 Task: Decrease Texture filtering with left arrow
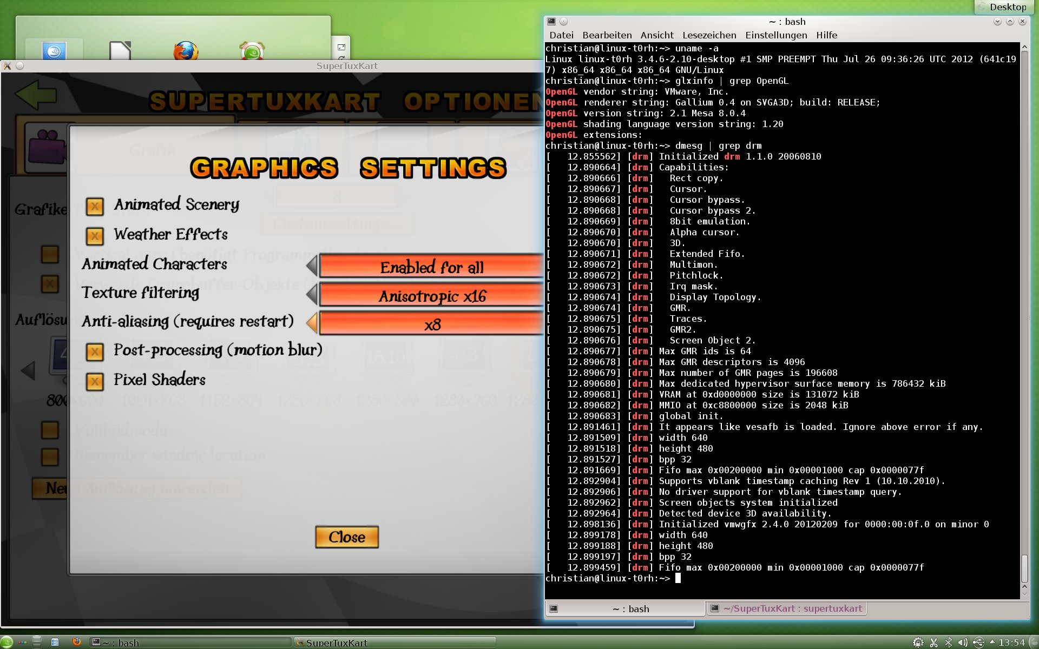312,295
